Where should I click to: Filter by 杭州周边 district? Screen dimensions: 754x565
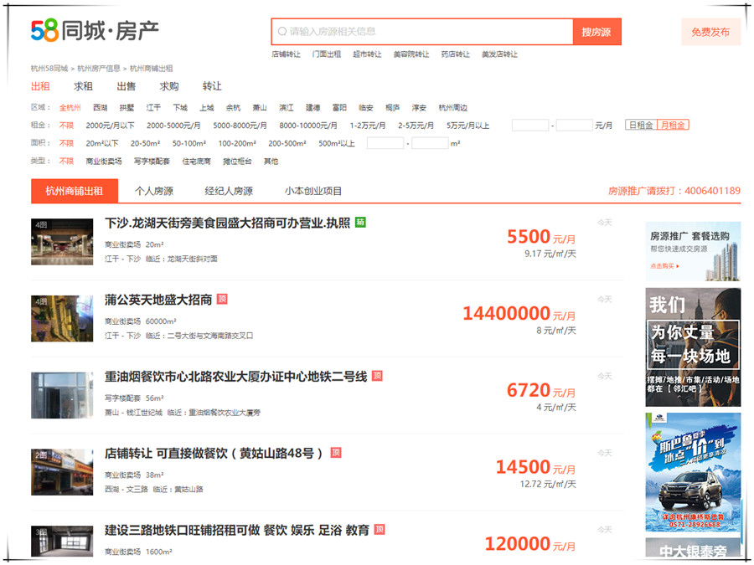point(453,108)
